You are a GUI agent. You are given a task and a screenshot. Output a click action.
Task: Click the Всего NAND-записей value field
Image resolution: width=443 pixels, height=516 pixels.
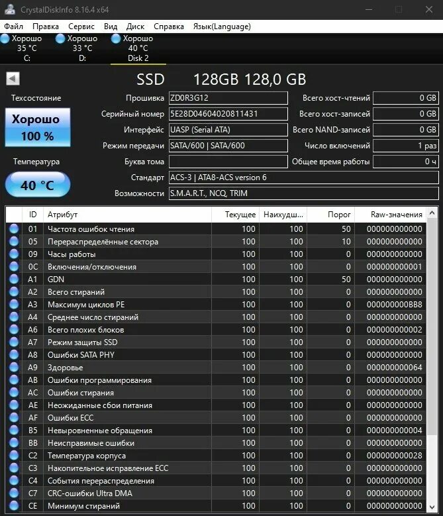tap(406, 130)
